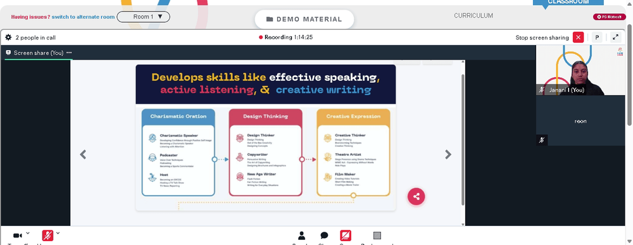This screenshot has width=633, height=245.
Task: Open call settings gear icon
Action: coord(8,37)
